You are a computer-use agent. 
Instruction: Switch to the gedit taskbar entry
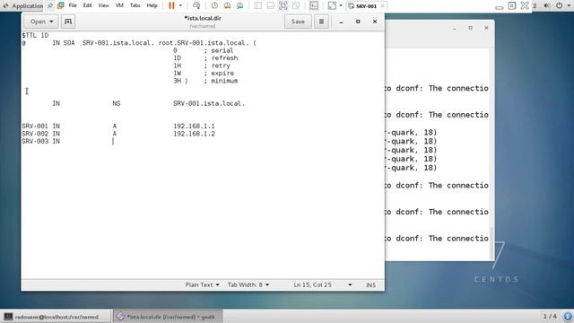[x=168, y=317]
